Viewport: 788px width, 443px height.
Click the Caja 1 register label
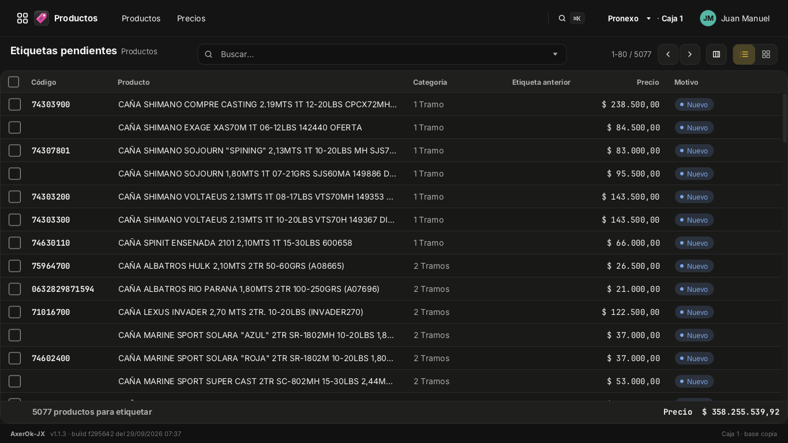(x=672, y=18)
